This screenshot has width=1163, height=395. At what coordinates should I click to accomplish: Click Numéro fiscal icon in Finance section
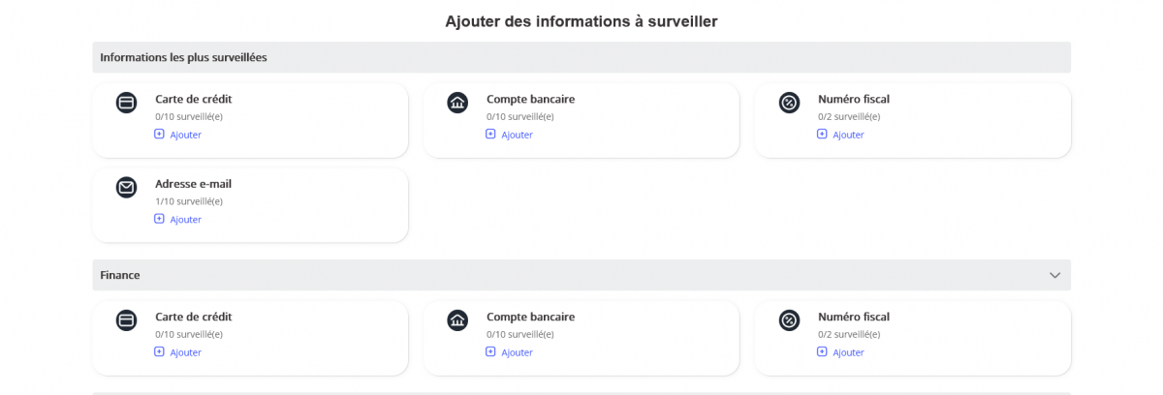[789, 320]
